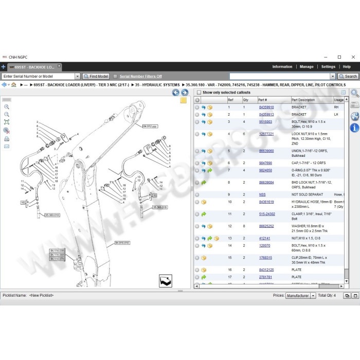Open part number 12577221 link
This screenshot has width=360, height=360.
(266, 134)
